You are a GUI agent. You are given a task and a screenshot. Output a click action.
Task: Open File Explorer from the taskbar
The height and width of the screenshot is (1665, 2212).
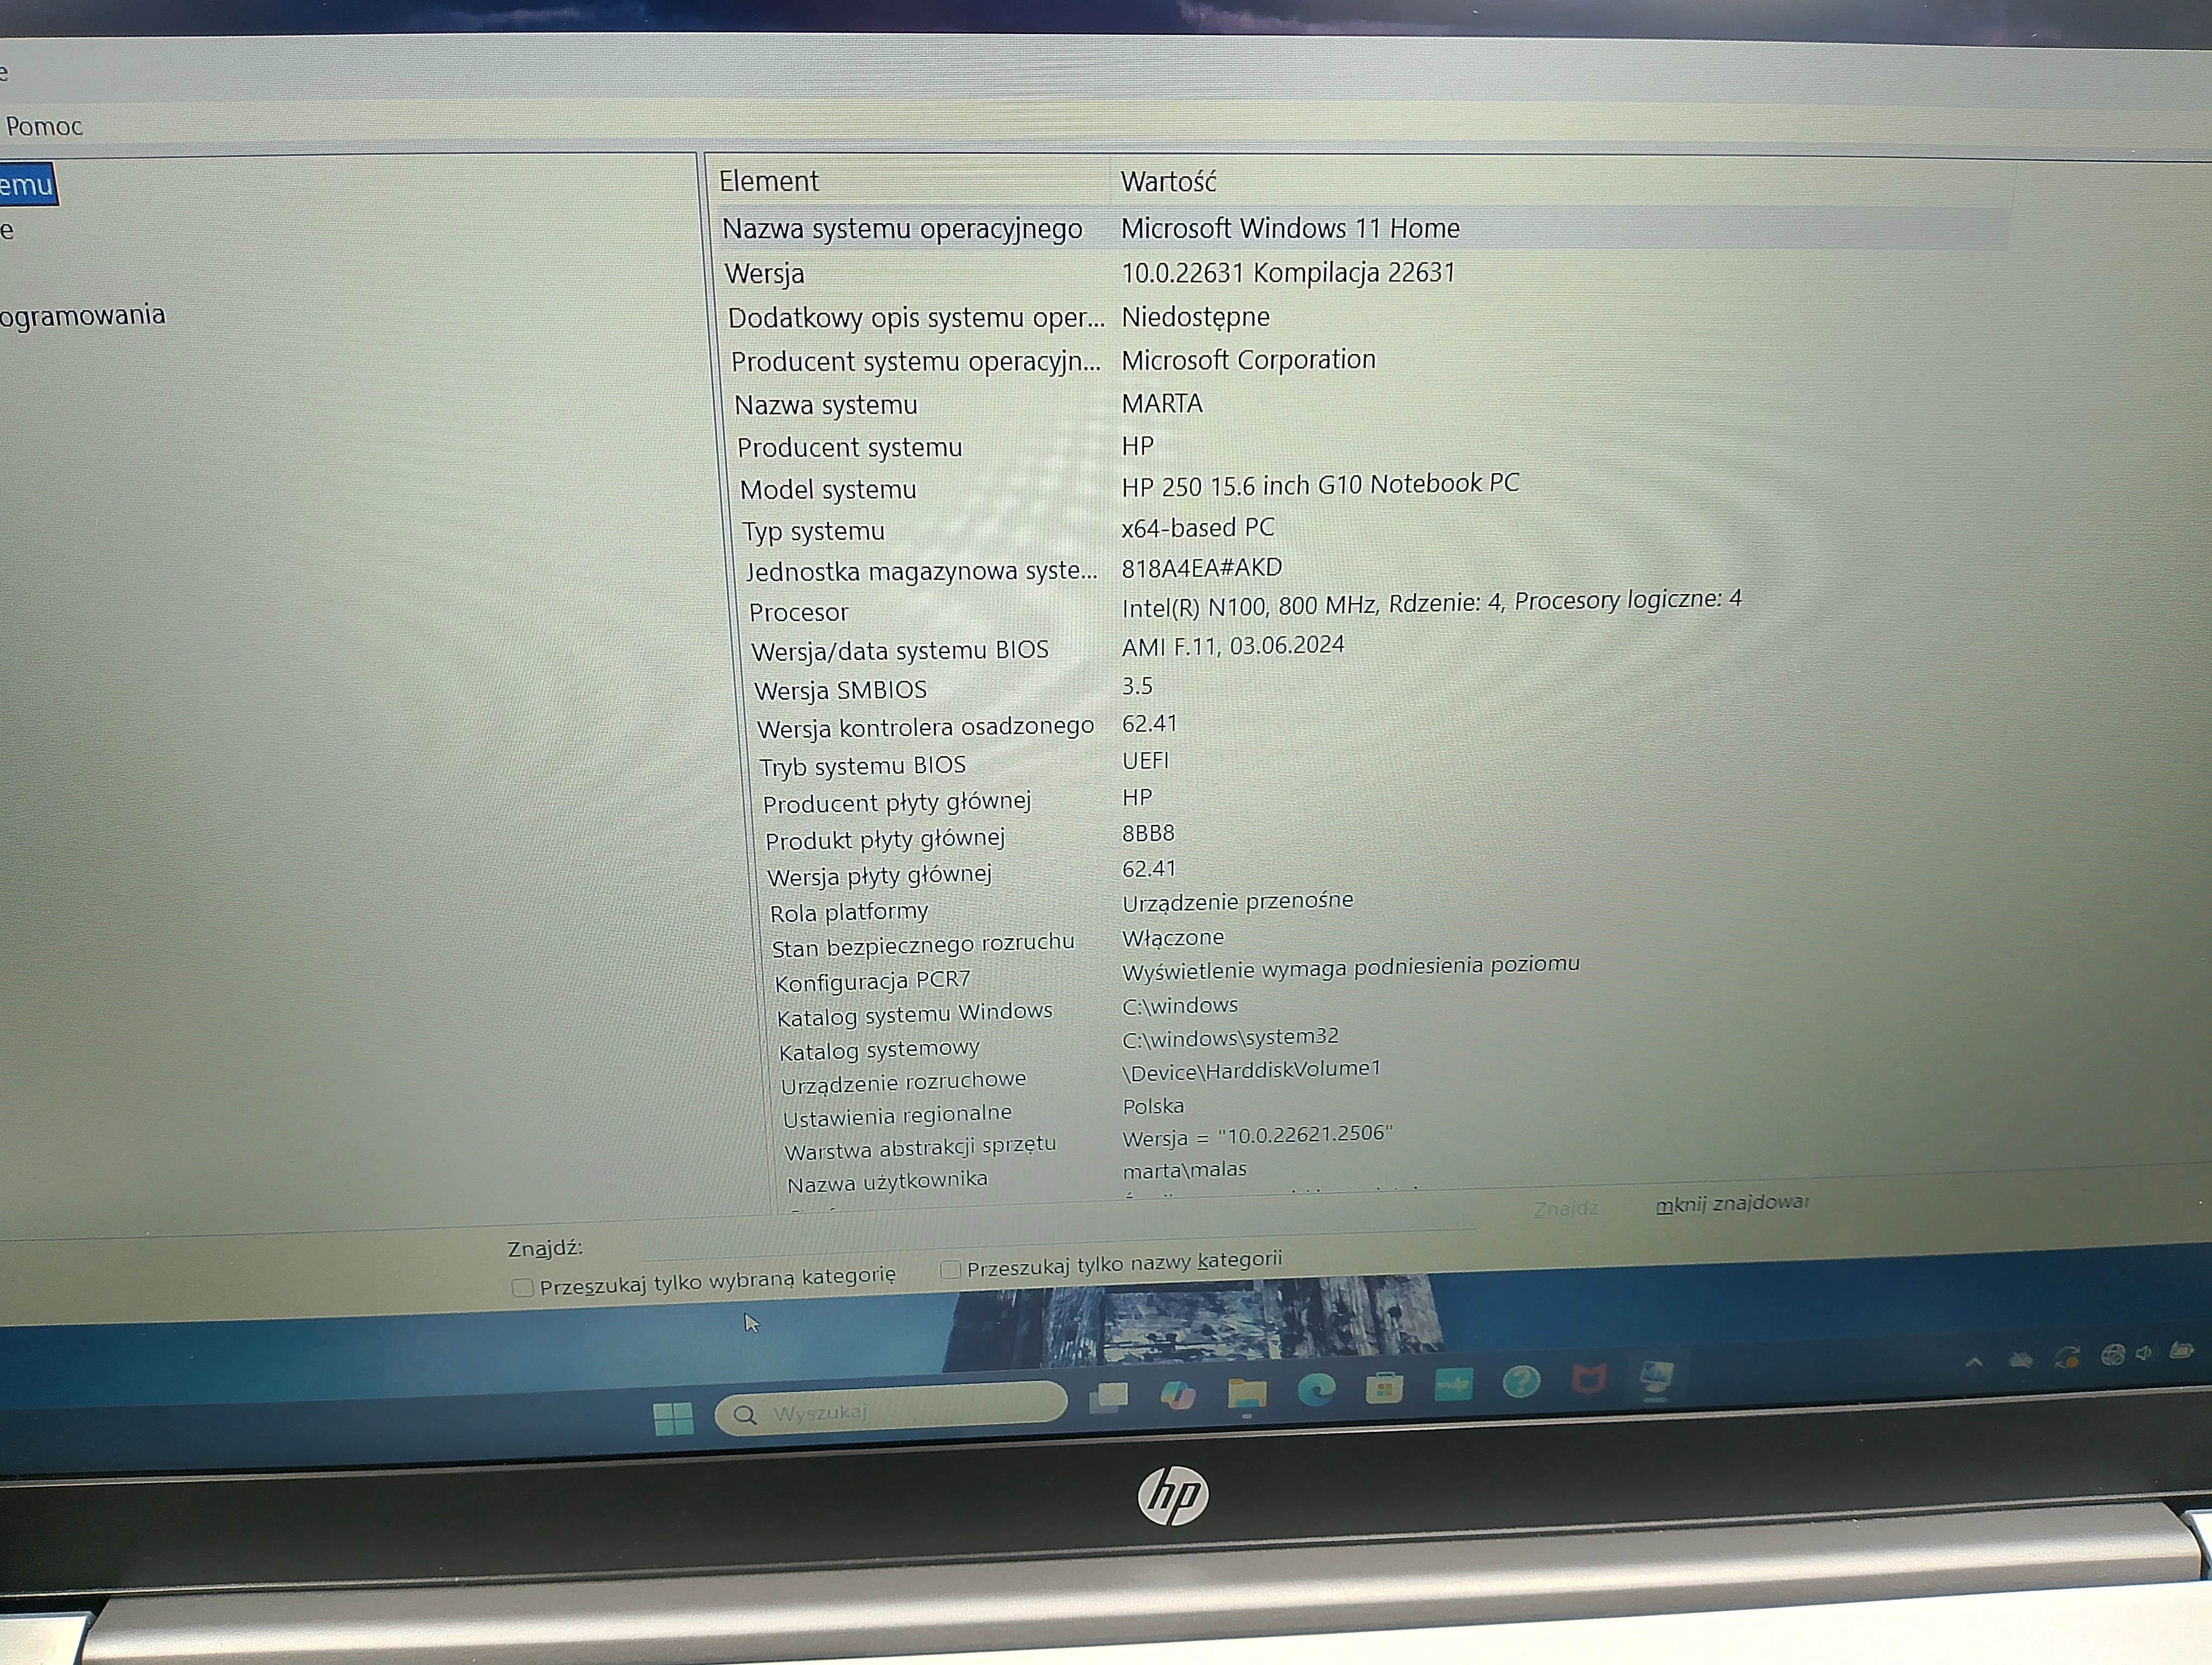(1247, 1393)
